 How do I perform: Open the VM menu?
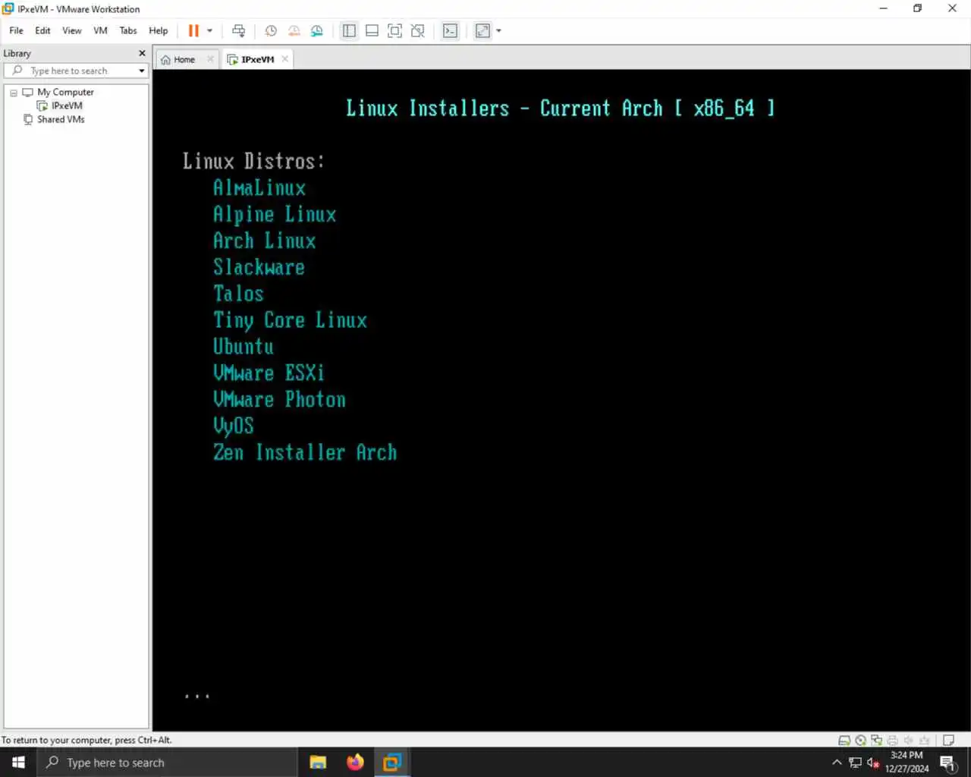pos(100,30)
